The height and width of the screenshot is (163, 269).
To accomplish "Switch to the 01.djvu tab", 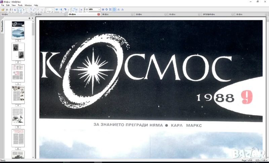I will point(184,14).
